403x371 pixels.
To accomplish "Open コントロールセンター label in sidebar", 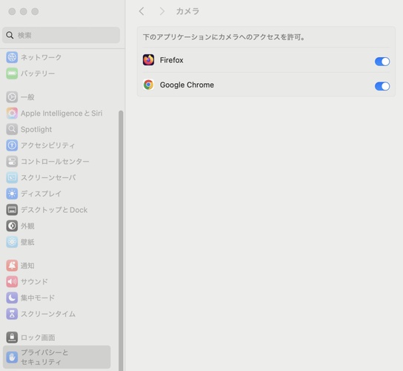I will coord(55,162).
